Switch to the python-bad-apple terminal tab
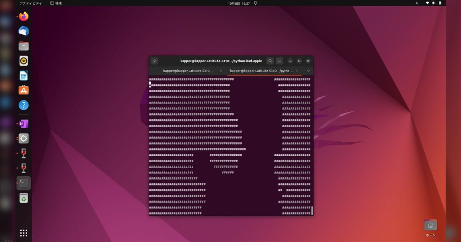 pos(261,71)
